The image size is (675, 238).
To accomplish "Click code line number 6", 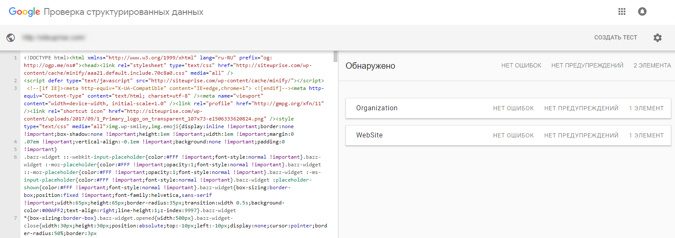I will [15, 157].
